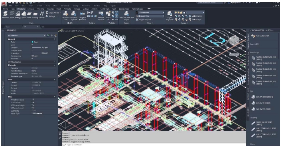
Task: Open the 2D Wireframe visual style dropdown
Action: point(150,13)
